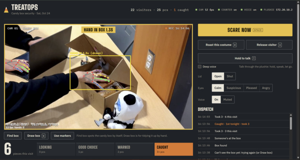
Task: Click the Find box button
Action: click(13, 136)
